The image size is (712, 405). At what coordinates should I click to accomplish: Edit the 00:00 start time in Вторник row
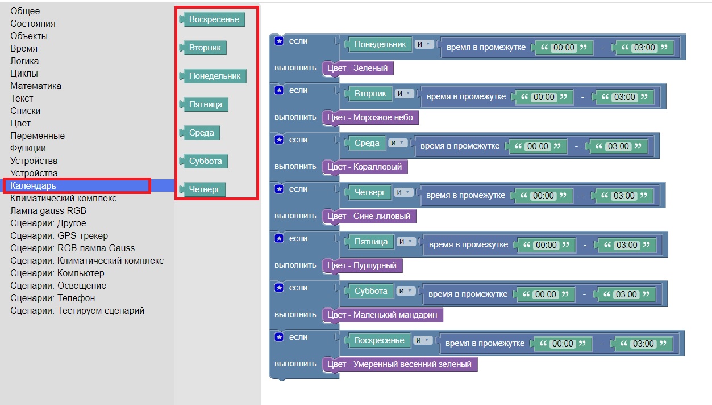tap(544, 97)
